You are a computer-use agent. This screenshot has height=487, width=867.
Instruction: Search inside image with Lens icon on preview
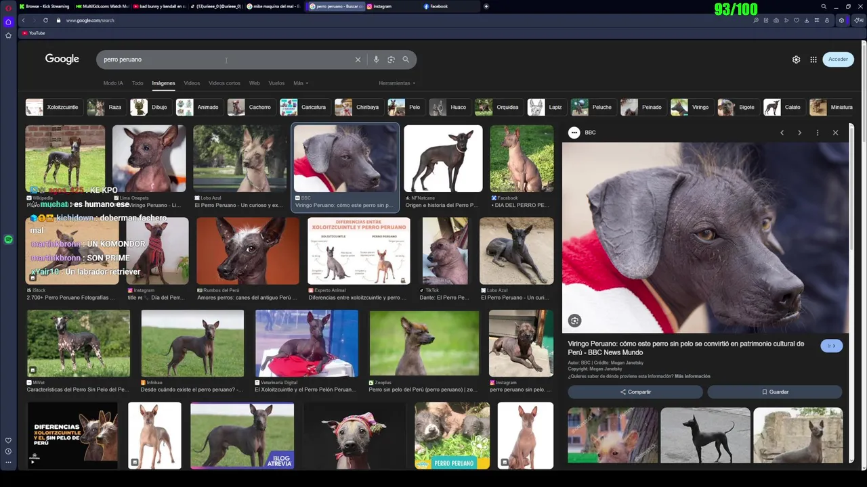pos(574,321)
